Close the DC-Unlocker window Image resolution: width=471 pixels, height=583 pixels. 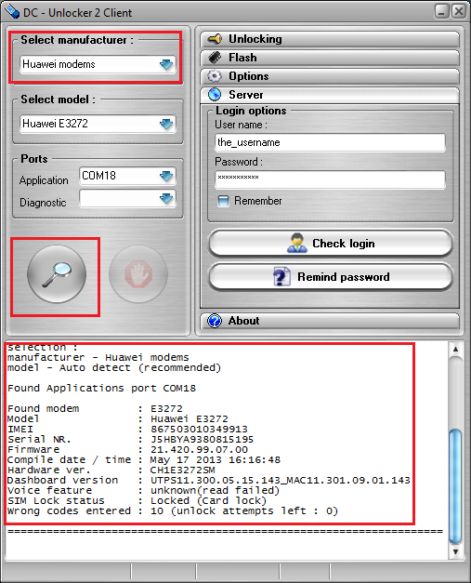click(x=459, y=11)
